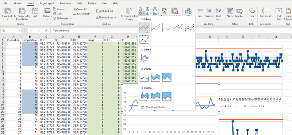Select the 2-D Area chart type

click(x=144, y=77)
